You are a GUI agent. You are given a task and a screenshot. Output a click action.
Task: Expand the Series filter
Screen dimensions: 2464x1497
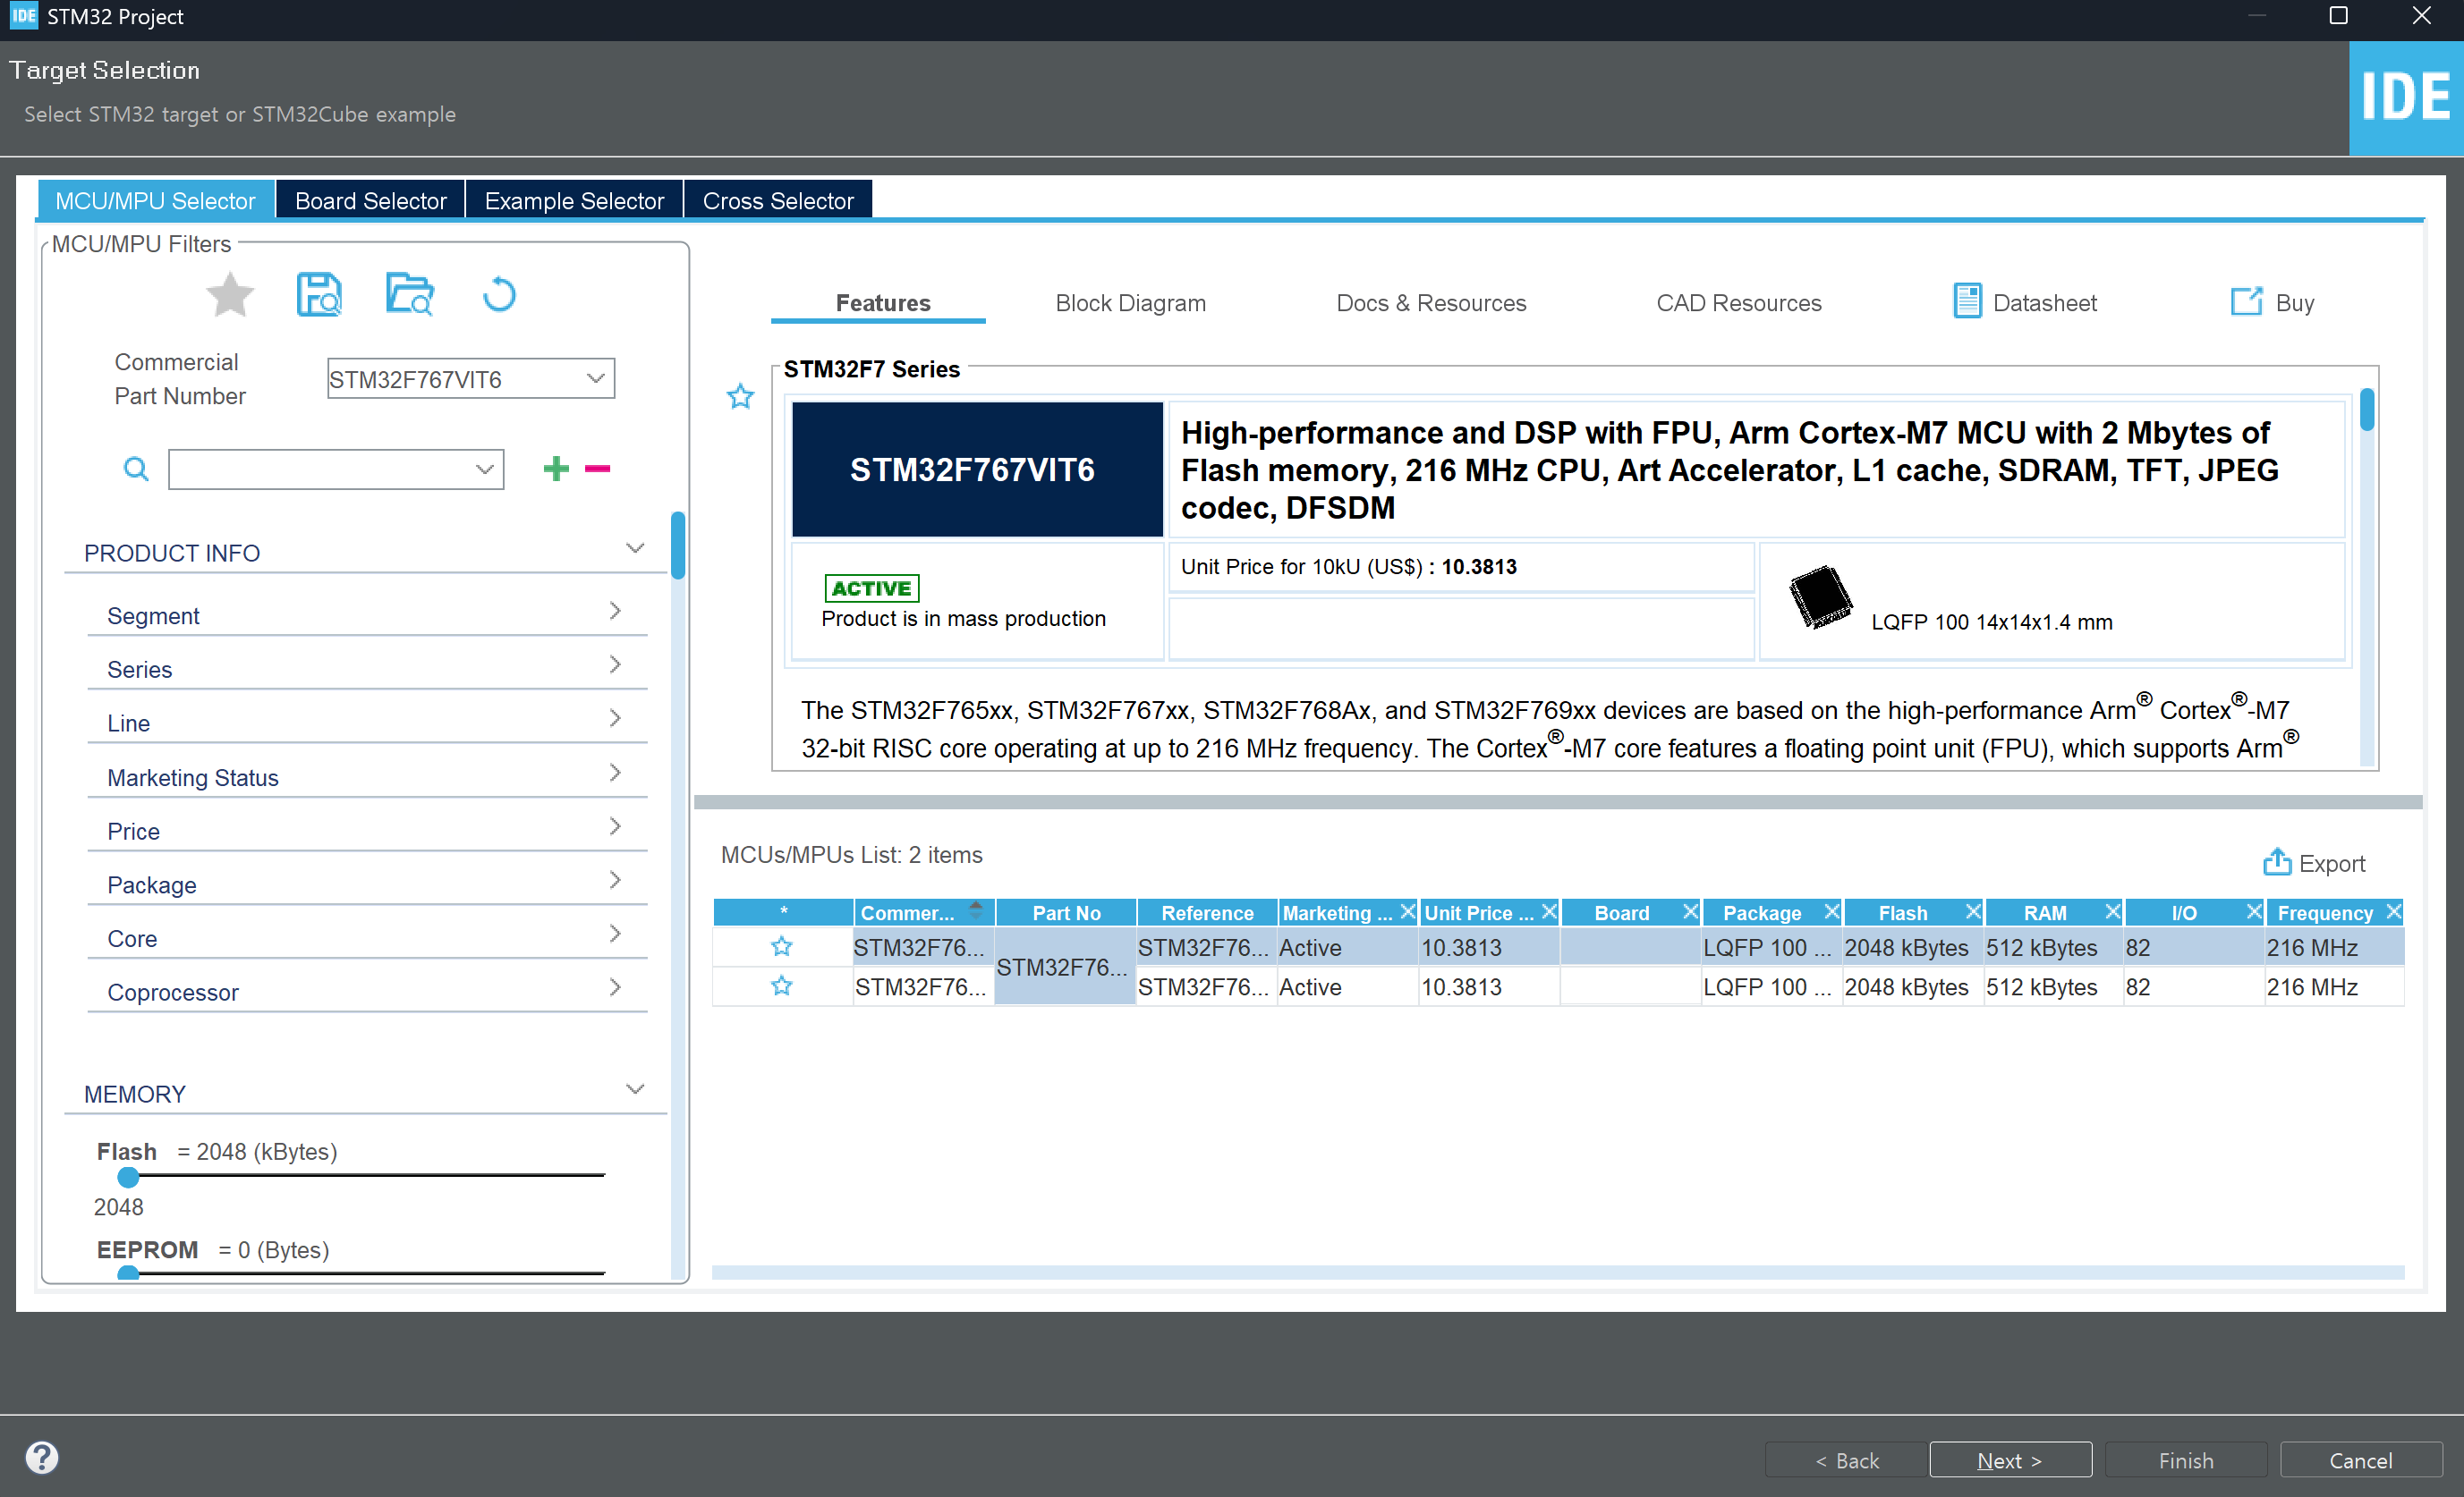point(615,664)
